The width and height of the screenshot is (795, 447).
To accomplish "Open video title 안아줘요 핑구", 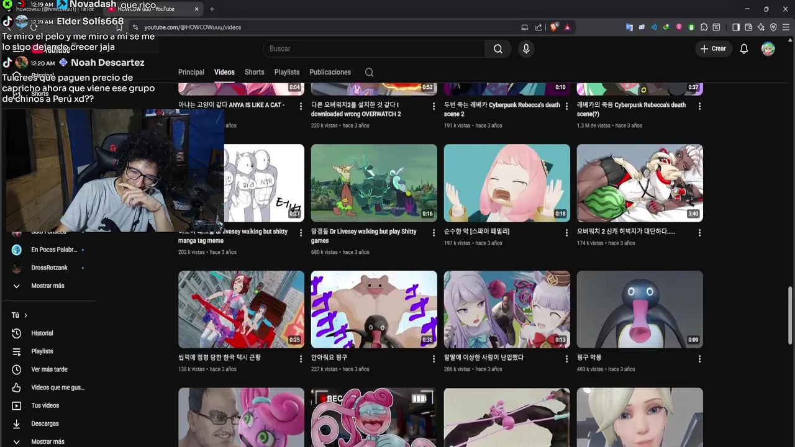I will point(329,358).
